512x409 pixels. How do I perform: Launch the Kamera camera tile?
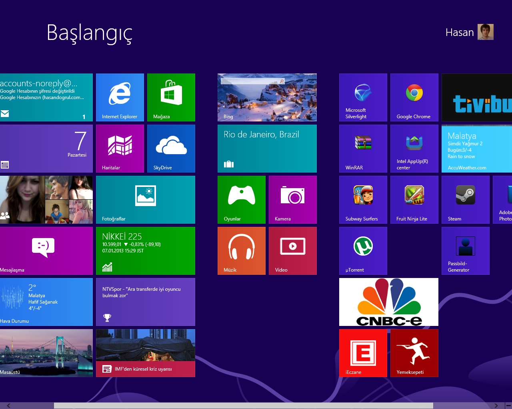click(293, 200)
